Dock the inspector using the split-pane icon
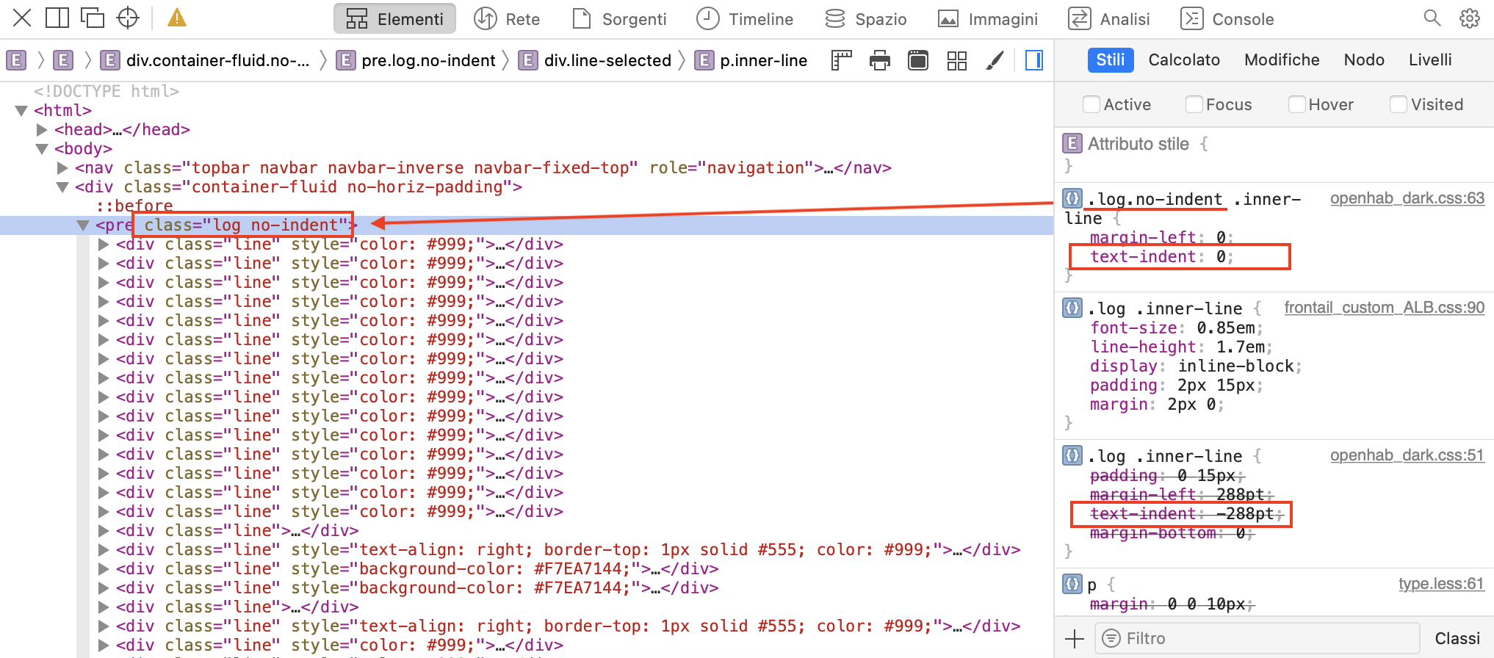Screen dimensions: 1494x658 (x=57, y=18)
